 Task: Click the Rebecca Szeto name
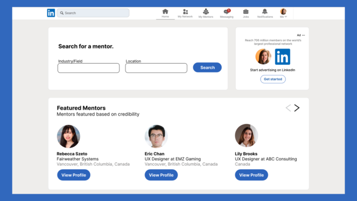point(72,154)
